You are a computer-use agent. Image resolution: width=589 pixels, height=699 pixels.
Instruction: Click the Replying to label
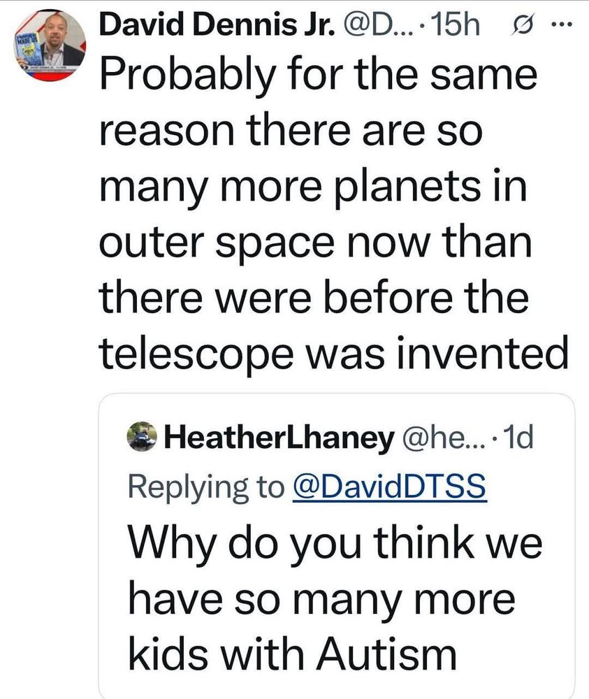point(206,487)
